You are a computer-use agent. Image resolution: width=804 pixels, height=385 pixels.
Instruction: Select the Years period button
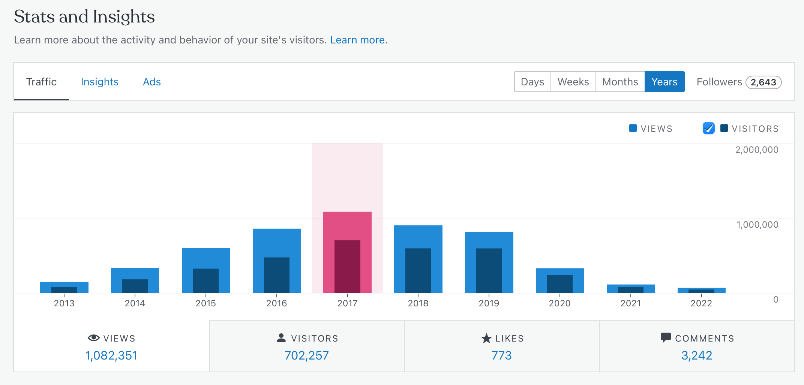[x=664, y=82]
